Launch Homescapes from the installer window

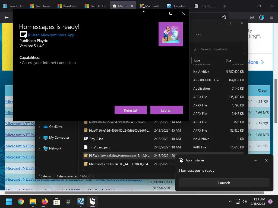click(166, 110)
